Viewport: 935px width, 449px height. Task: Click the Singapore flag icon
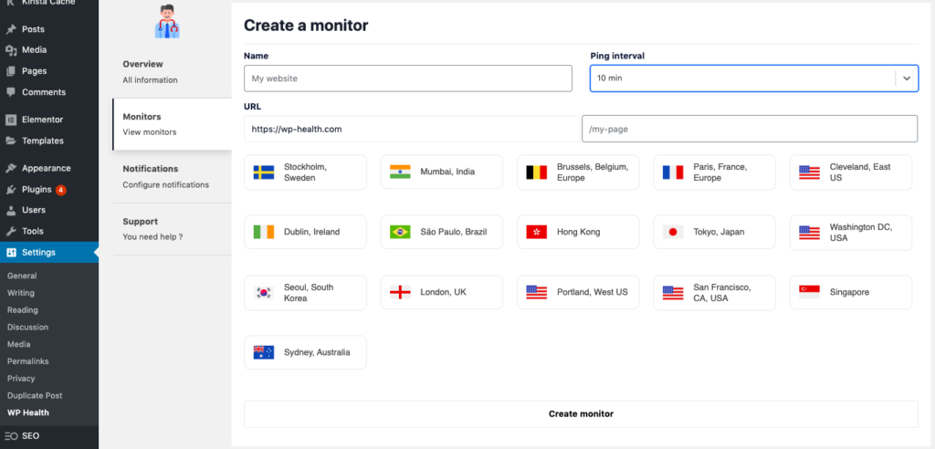click(810, 293)
